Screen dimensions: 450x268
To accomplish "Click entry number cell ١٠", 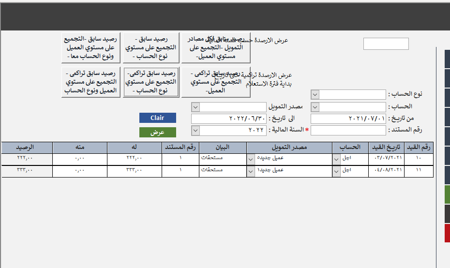I will pyautogui.click(x=419, y=159).
